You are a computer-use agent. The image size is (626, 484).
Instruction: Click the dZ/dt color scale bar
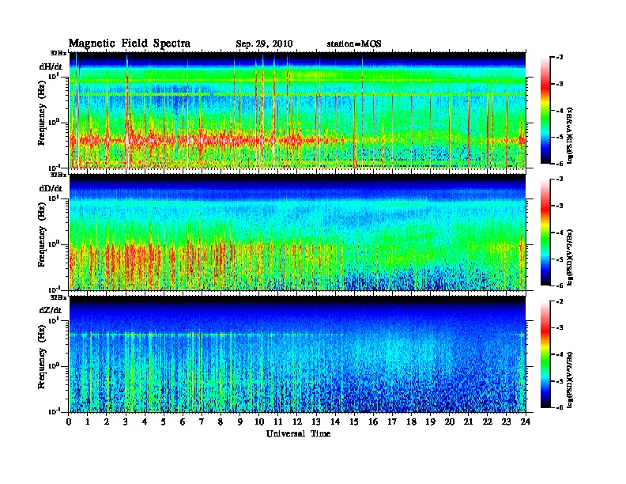click(x=545, y=354)
